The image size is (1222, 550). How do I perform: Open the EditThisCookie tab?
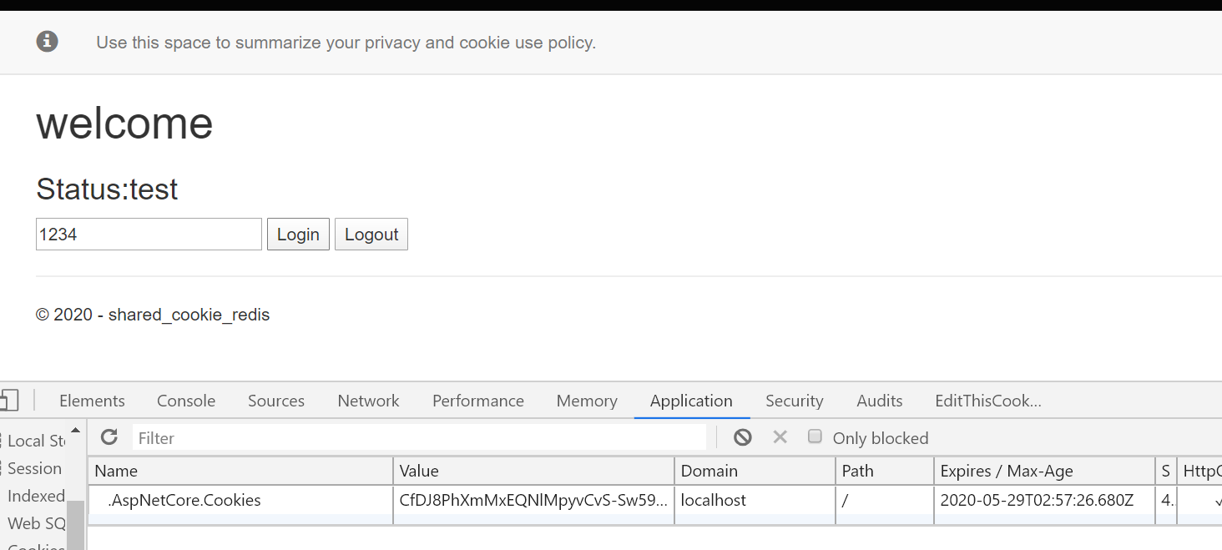988,401
